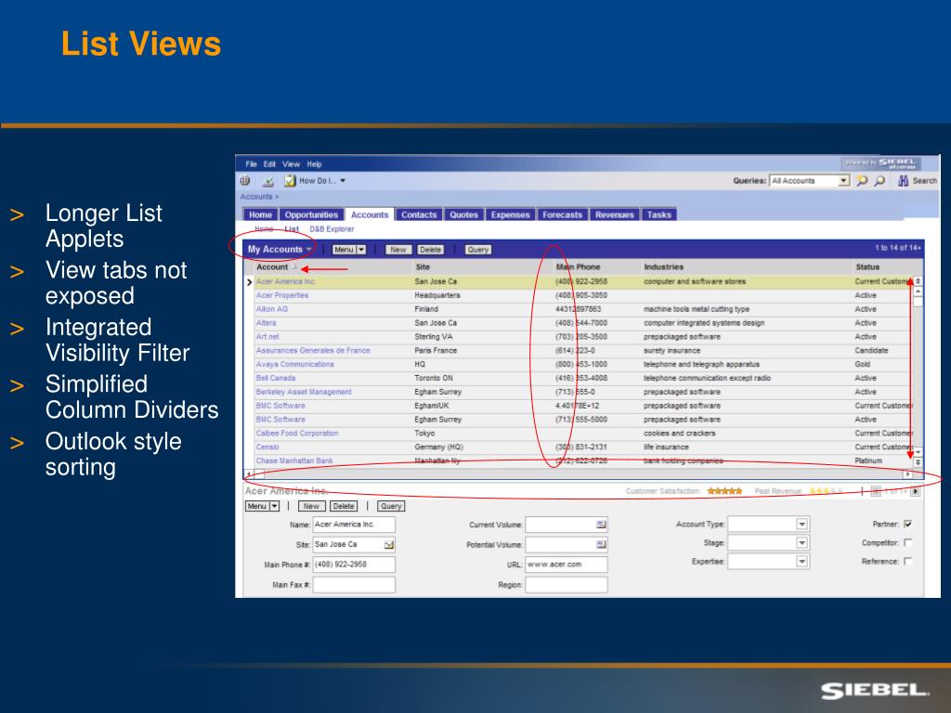This screenshot has height=713, width=951.
Task: Expand the Stage dropdown
Action: click(801, 542)
